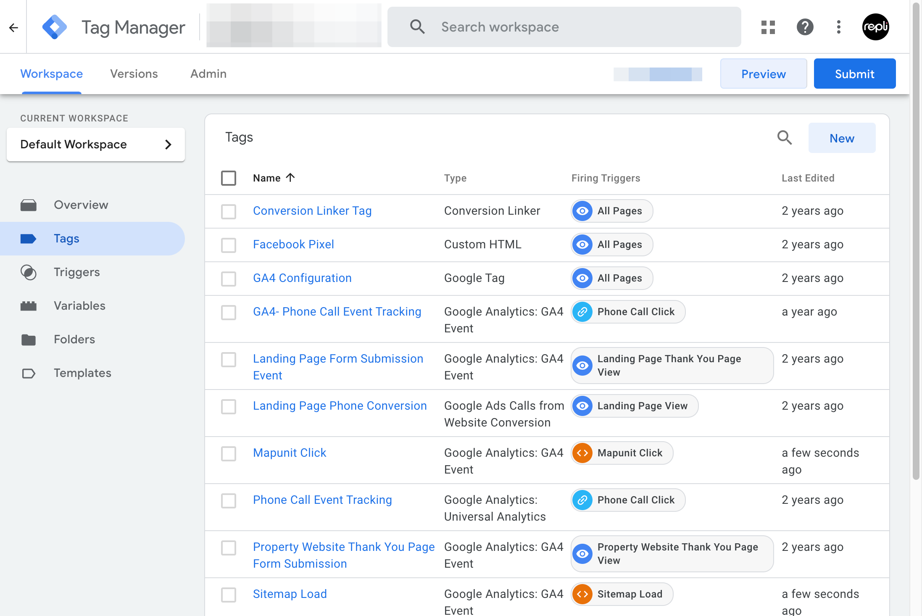This screenshot has height=616, width=922.
Task: Open the Facebook Pixel tag link
Action: (293, 245)
